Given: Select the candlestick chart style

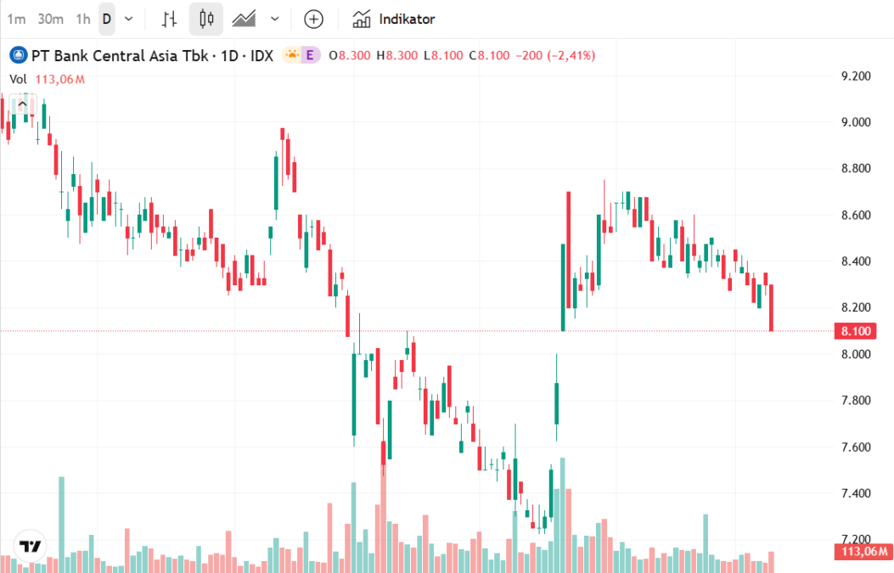Looking at the screenshot, I should pyautogui.click(x=205, y=19).
